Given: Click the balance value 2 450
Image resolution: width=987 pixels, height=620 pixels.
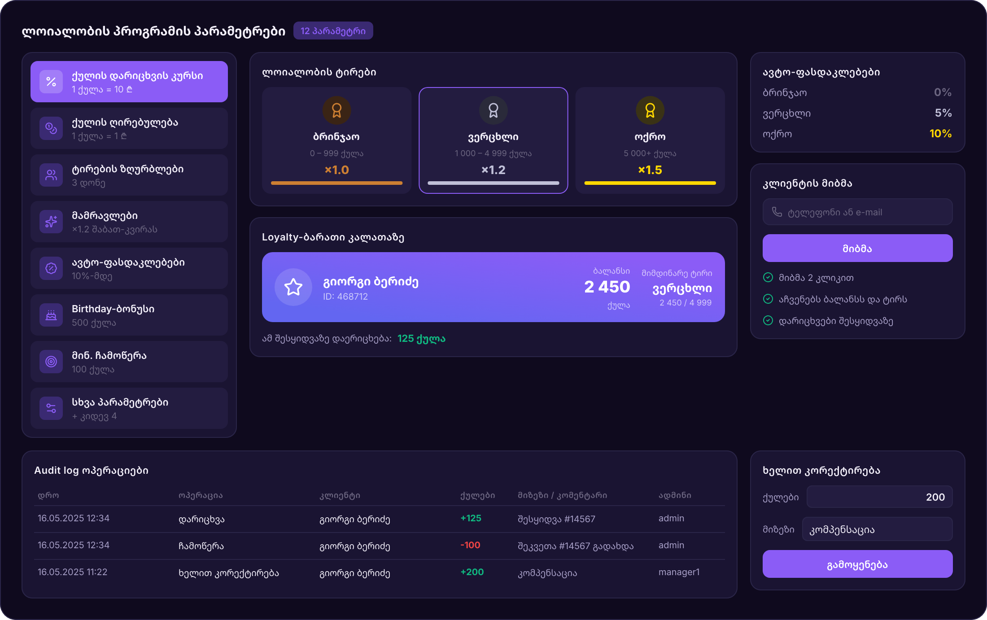Looking at the screenshot, I should (607, 287).
